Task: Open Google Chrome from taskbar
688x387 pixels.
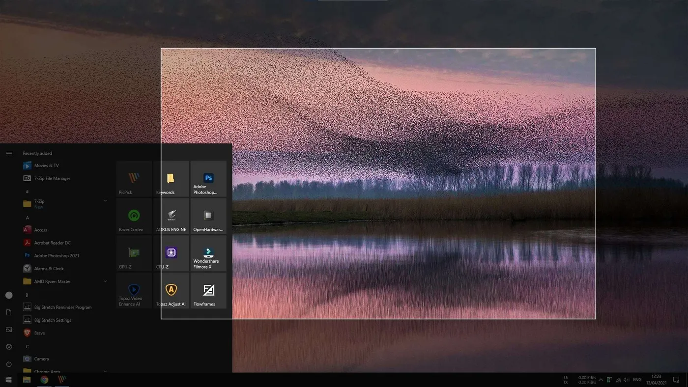Action: [x=44, y=380]
